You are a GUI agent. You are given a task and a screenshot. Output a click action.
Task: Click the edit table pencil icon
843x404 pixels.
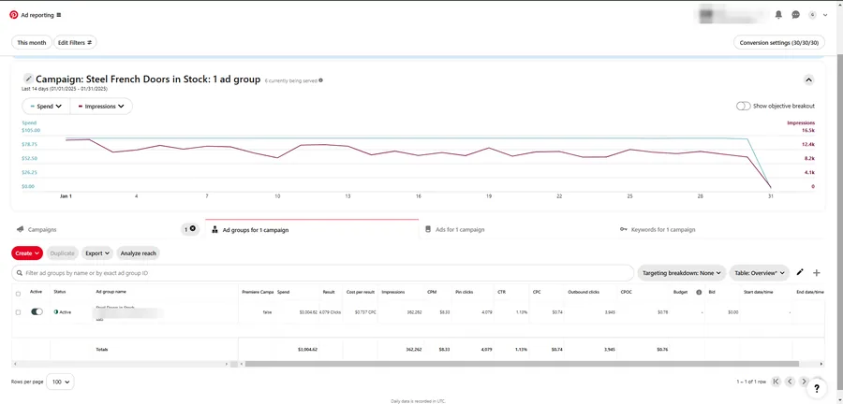800,272
